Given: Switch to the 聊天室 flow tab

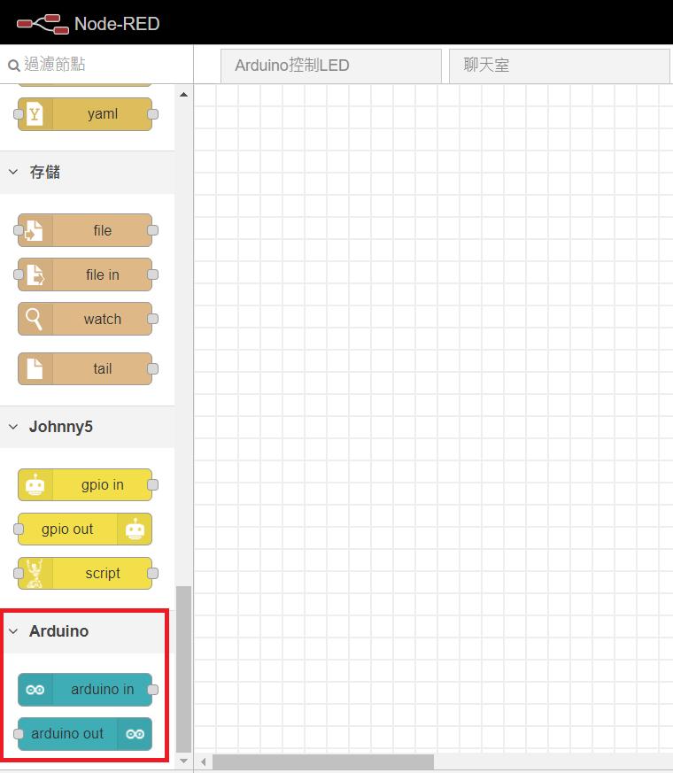Looking at the screenshot, I should (x=560, y=66).
